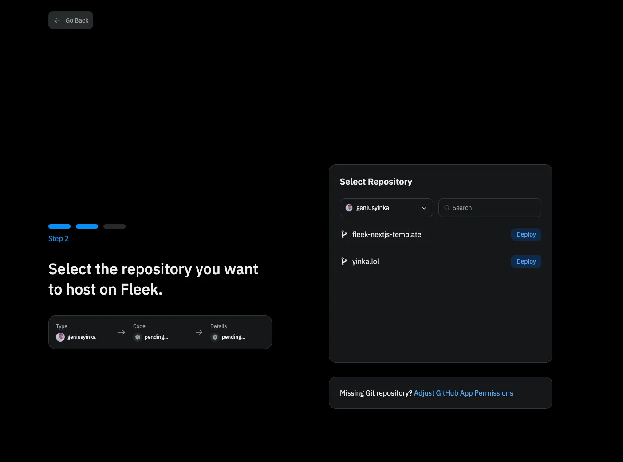
Task: Click the avatar inside the account dropdown
Action: click(x=349, y=208)
